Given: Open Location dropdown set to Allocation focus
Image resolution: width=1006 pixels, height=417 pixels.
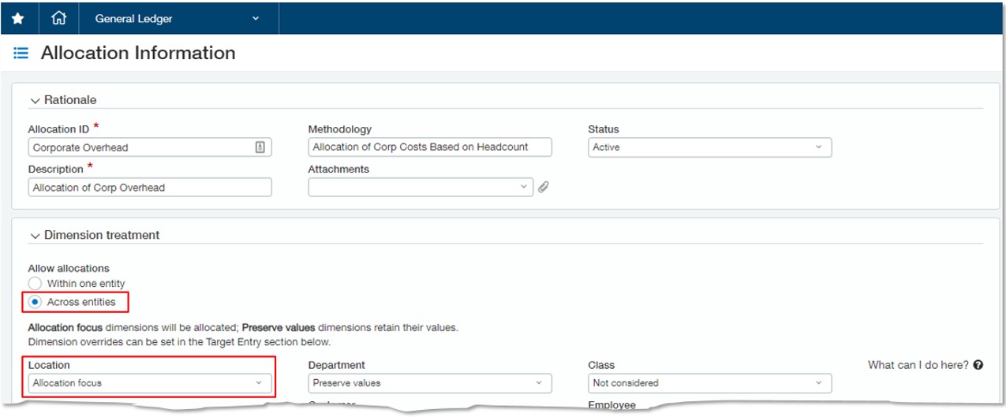Looking at the screenshot, I should pos(150,383).
